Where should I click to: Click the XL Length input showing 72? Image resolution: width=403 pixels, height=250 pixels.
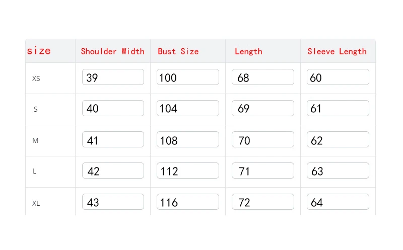[x=263, y=202]
